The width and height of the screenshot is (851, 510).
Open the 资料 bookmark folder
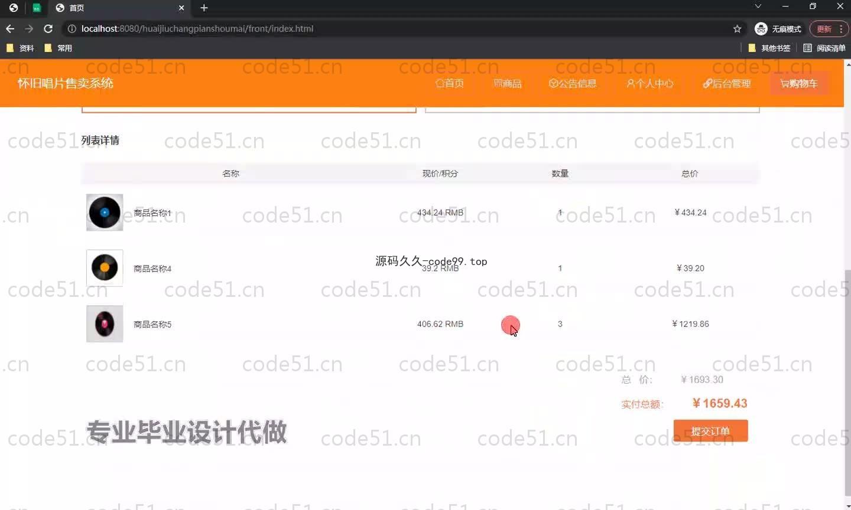click(x=20, y=48)
